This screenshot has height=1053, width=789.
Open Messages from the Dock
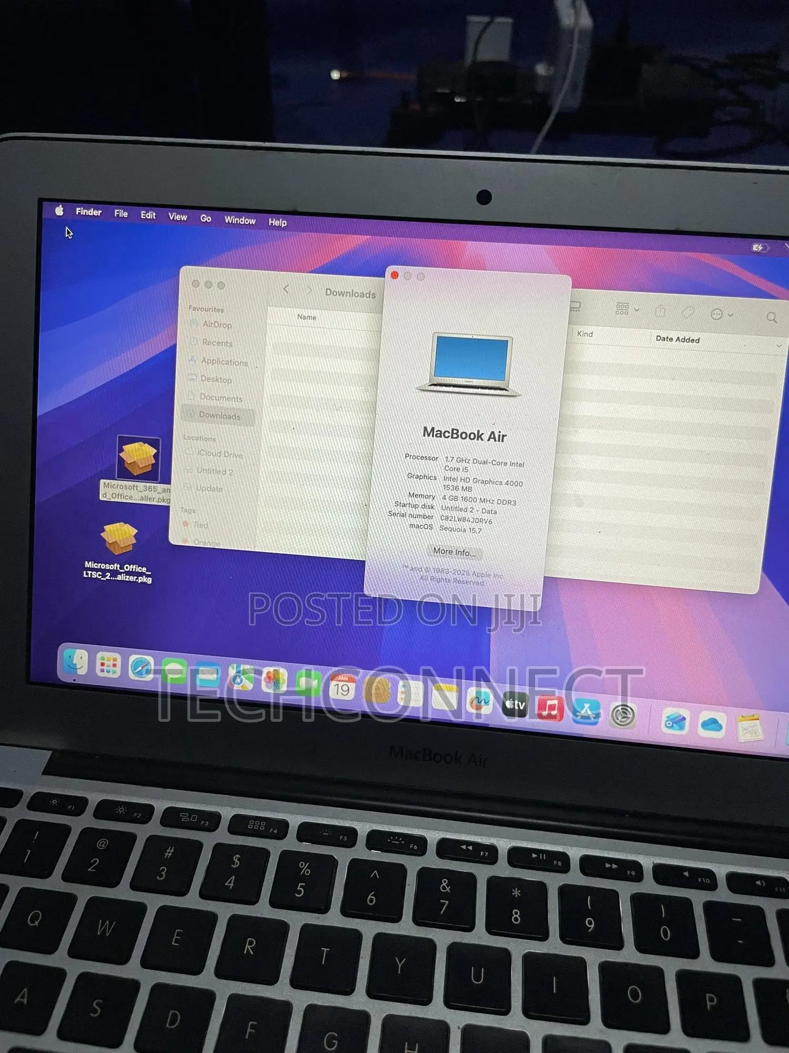tap(174, 671)
